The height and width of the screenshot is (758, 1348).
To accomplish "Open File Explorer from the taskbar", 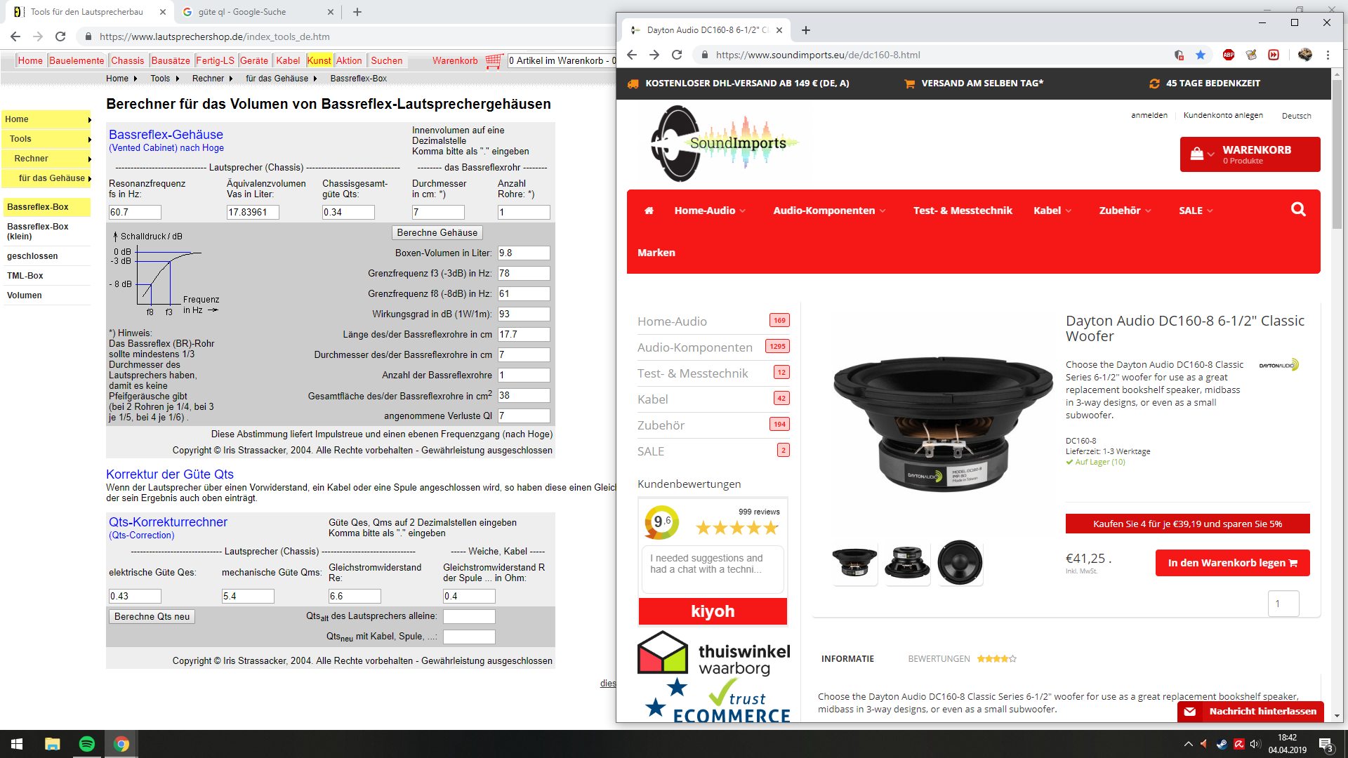I will click(53, 744).
